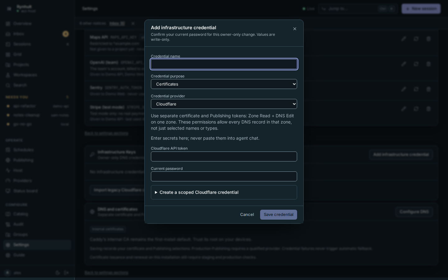Edit the Stripe (test mode) key
448x280 pixels.
coord(404,109)
